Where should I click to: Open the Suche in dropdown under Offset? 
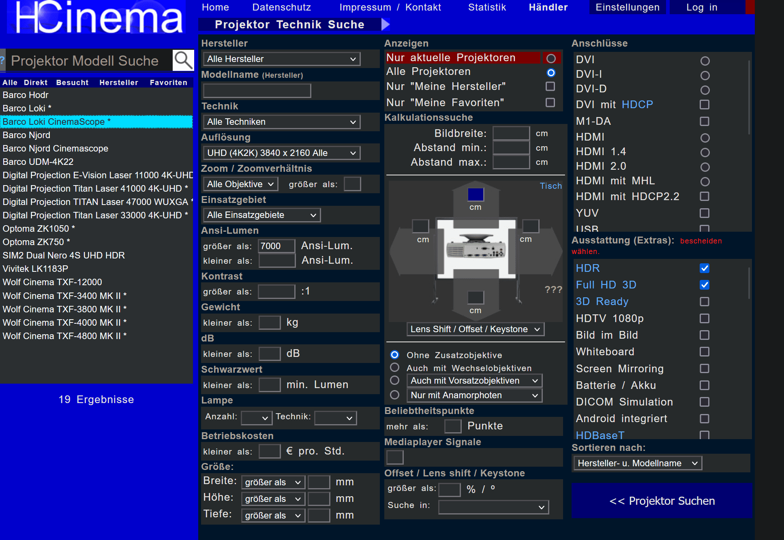pos(494,507)
